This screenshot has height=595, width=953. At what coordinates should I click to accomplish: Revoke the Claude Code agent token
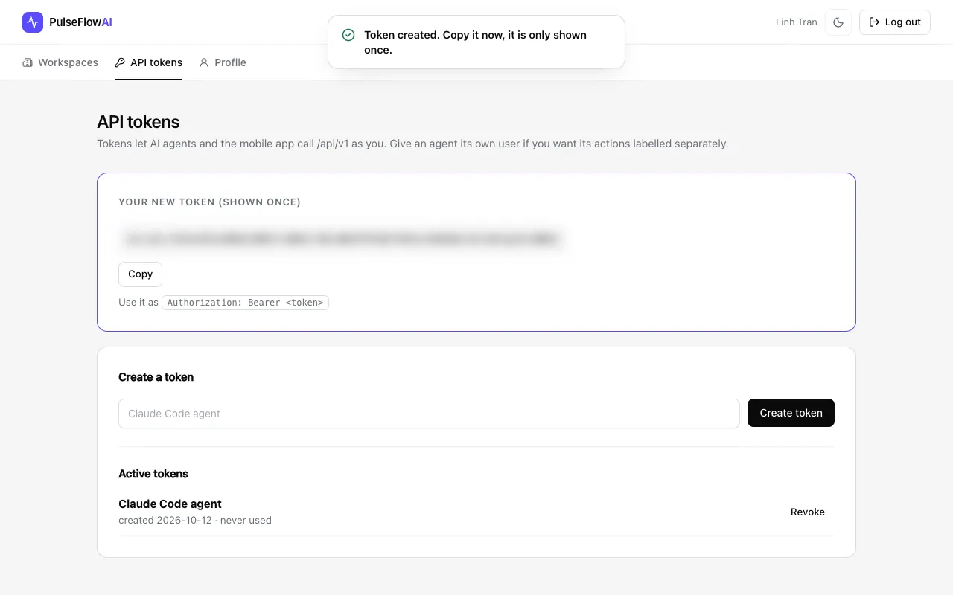click(x=808, y=512)
